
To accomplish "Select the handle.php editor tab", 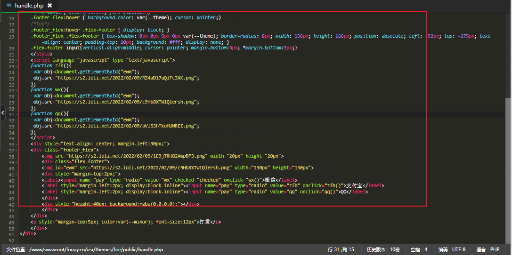I will [x=29, y=5].
